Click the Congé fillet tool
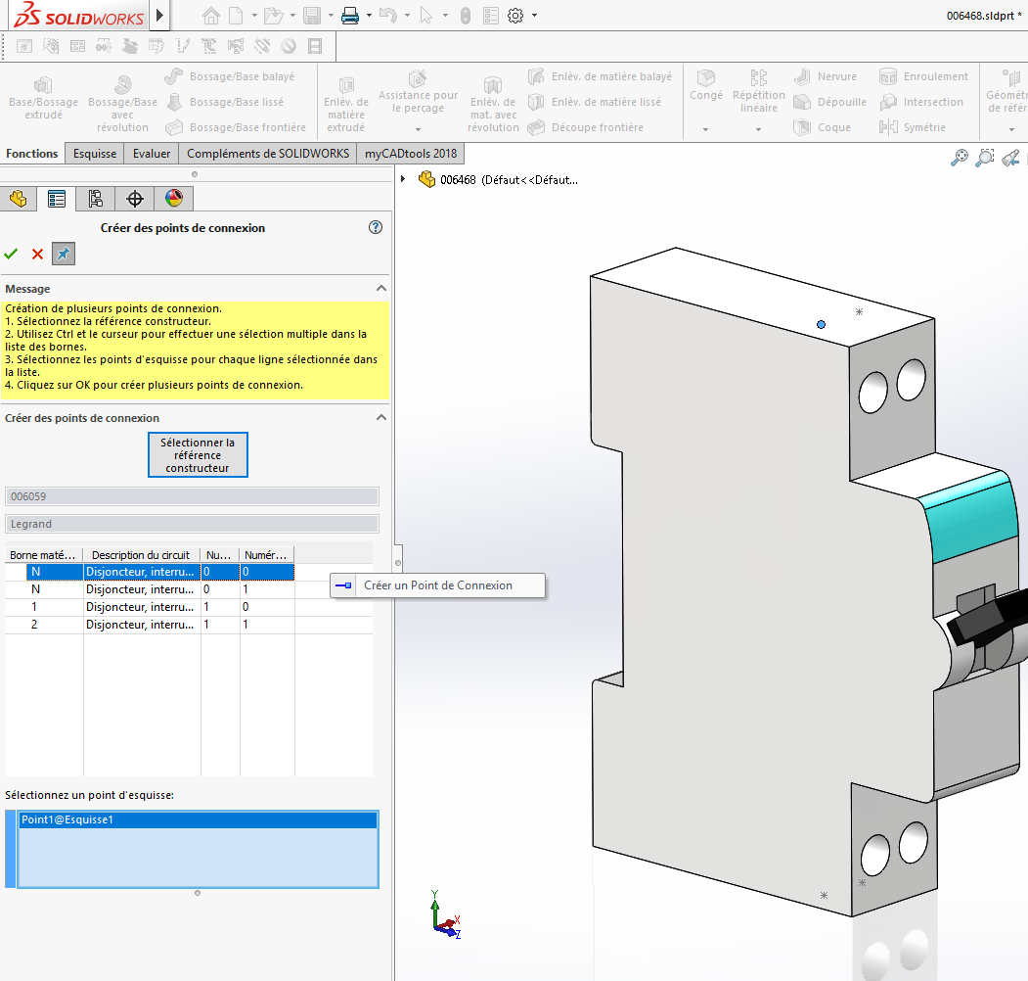This screenshot has width=1028, height=981. pyautogui.click(x=706, y=85)
